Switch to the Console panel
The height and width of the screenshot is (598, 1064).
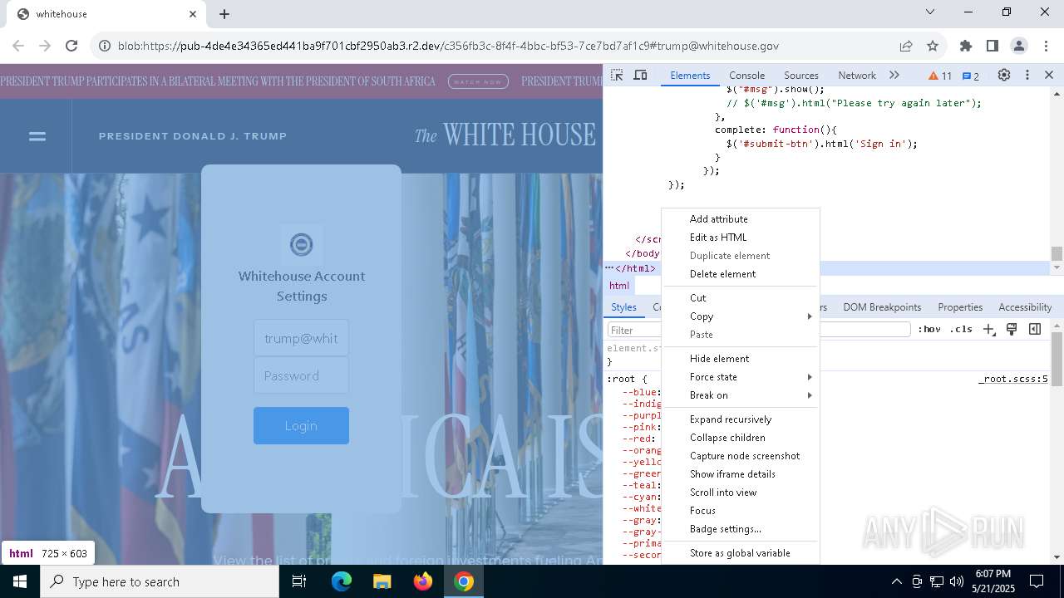coord(746,75)
